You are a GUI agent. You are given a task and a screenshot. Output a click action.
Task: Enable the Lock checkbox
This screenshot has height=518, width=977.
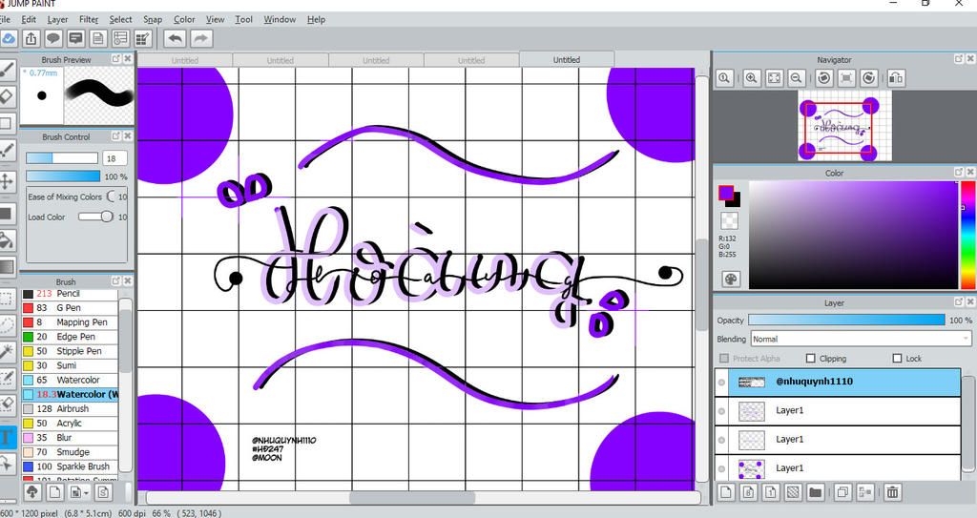tap(897, 359)
